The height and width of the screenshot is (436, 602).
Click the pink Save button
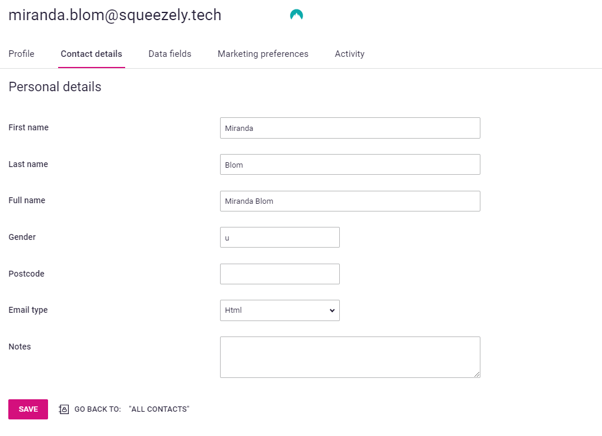pyautogui.click(x=28, y=409)
